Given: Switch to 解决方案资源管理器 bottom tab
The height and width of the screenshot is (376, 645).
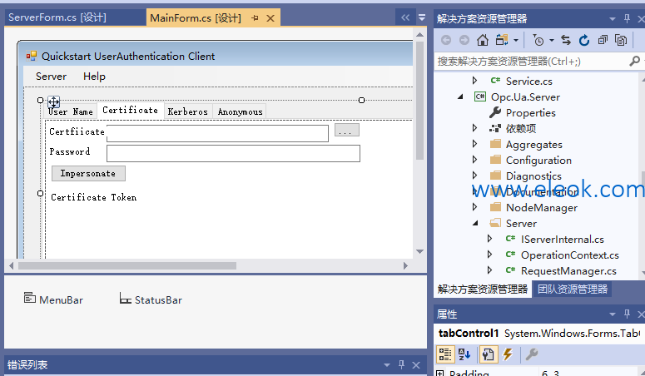Looking at the screenshot, I should [483, 289].
